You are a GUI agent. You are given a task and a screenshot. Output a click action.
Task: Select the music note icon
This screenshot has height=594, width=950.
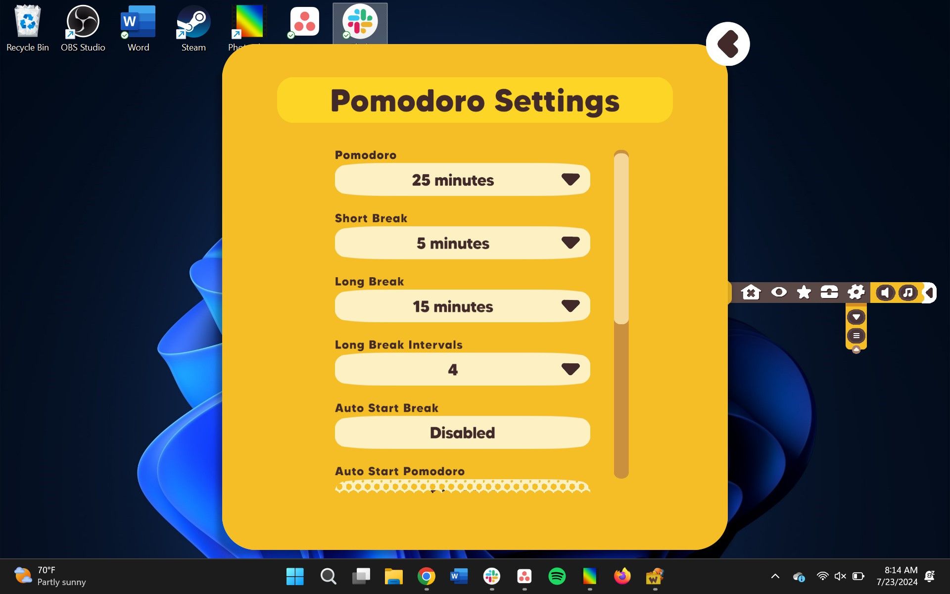907,292
